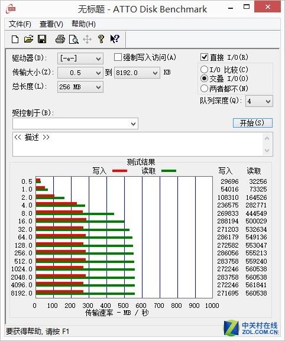
Task: Click write value 271695
Action: pyautogui.click(x=228, y=293)
